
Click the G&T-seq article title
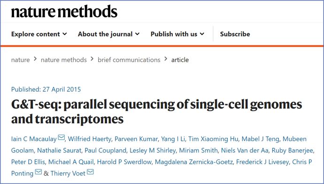coord(156,112)
